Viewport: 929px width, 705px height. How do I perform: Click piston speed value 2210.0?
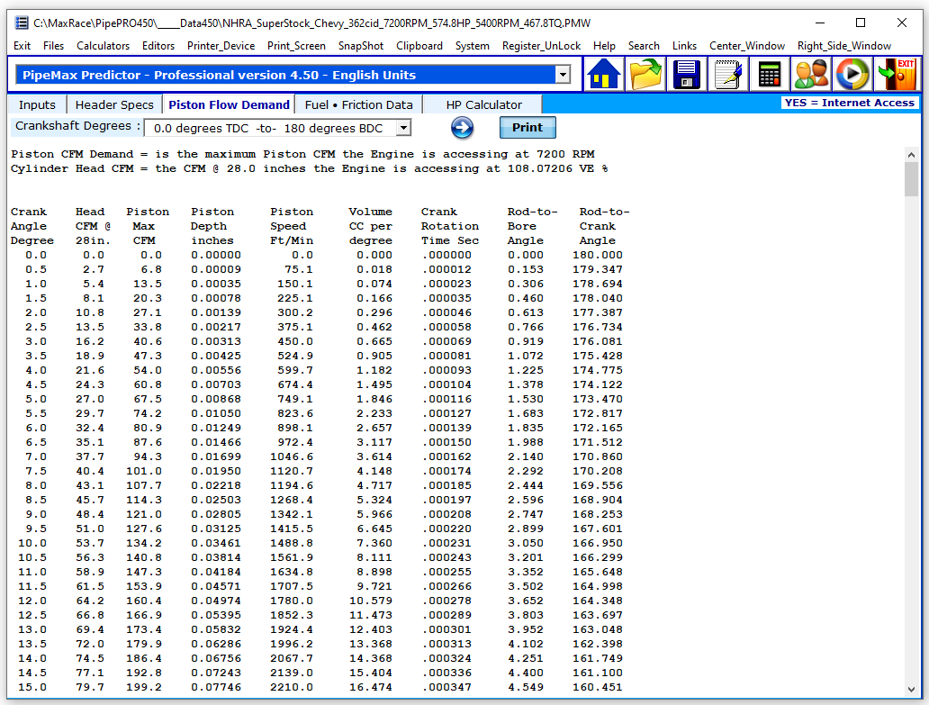(x=292, y=687)
